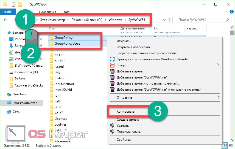The width and height of the screenshot is (235, 149).
Task: Select the IME folder
Action: (x=57, y=72)
